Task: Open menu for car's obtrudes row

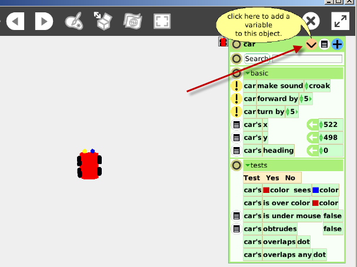Action: pos(236,229)
